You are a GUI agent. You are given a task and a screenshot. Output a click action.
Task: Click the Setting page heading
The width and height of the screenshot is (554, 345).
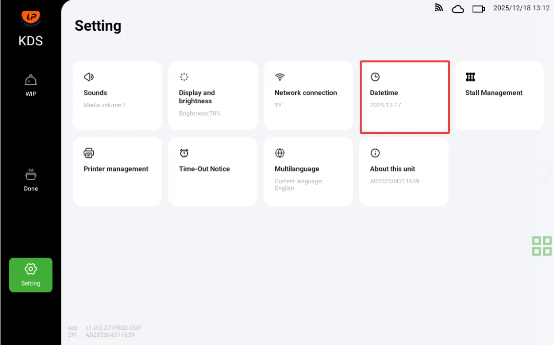(x=98, y=26)
